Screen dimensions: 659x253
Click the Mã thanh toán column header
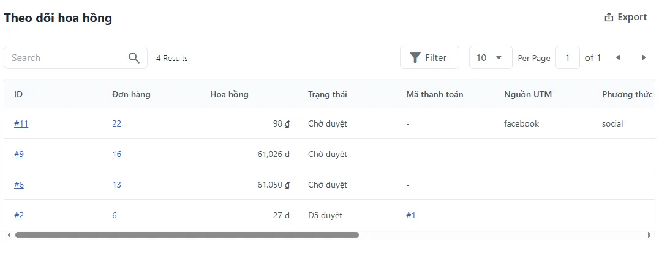click(x=435, y=94)
